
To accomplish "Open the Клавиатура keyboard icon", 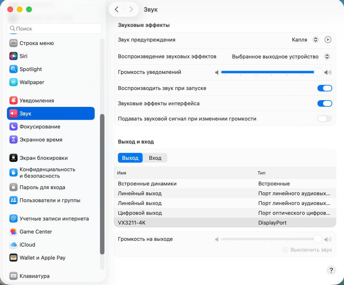I will tap(13, 276).
